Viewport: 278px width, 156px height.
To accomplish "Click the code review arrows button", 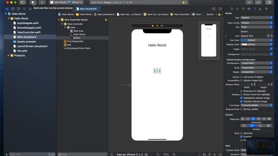I will 258,2.
